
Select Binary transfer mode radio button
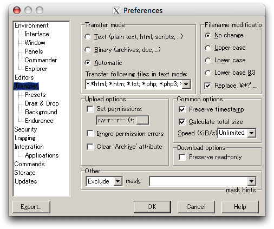point(88,50)
